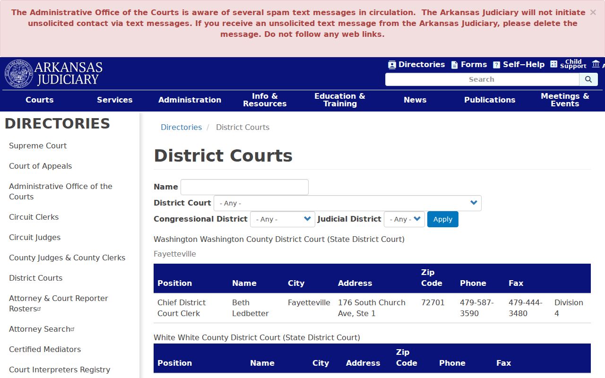Image resolution: width=605 pixels, height=378 pixels.
Task: Open the Directories address-book icon
Action: coord(392,65)
